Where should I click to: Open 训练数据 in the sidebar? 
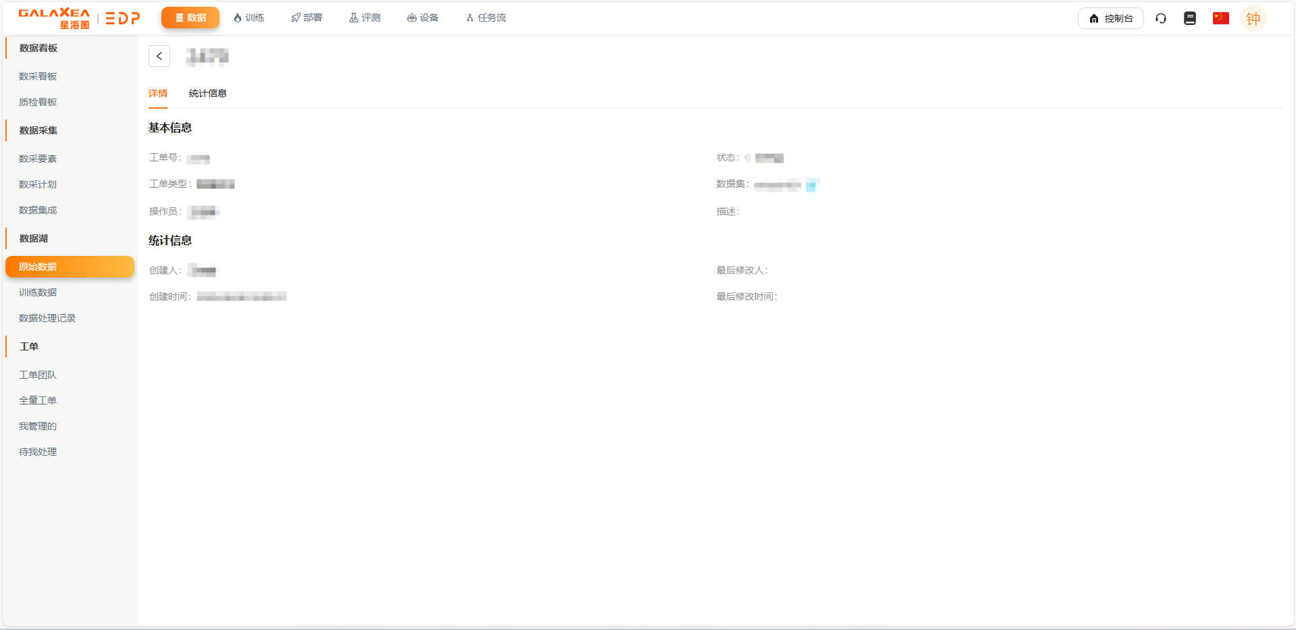(37, 292)
